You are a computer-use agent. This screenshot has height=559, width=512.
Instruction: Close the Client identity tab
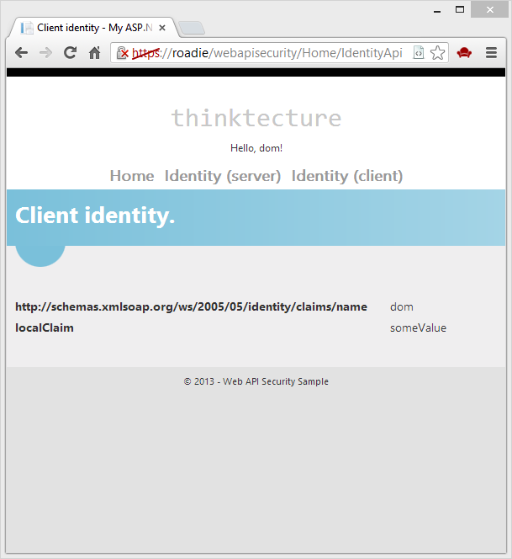[162, 28]
